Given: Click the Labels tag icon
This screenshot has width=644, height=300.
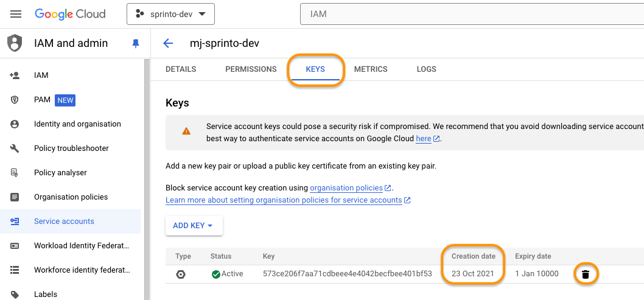Looking at the screenshot, I should pos(15,295).
